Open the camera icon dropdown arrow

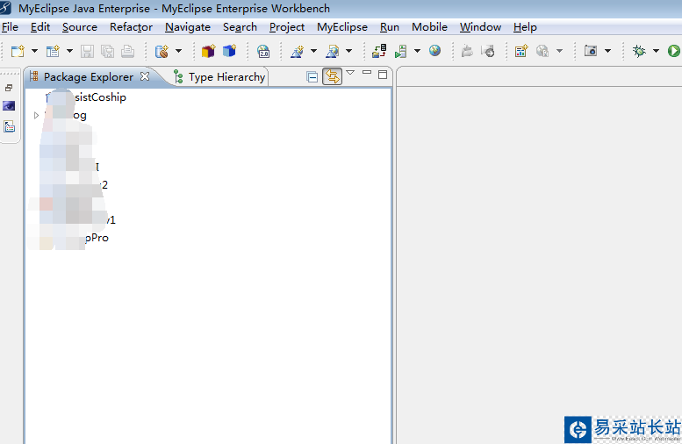click(607, 51)
